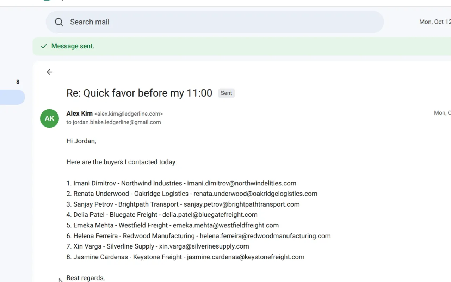Click the email sanjay.petrov@brightpathtransport.com
The image size is (451, 282).
242,204
